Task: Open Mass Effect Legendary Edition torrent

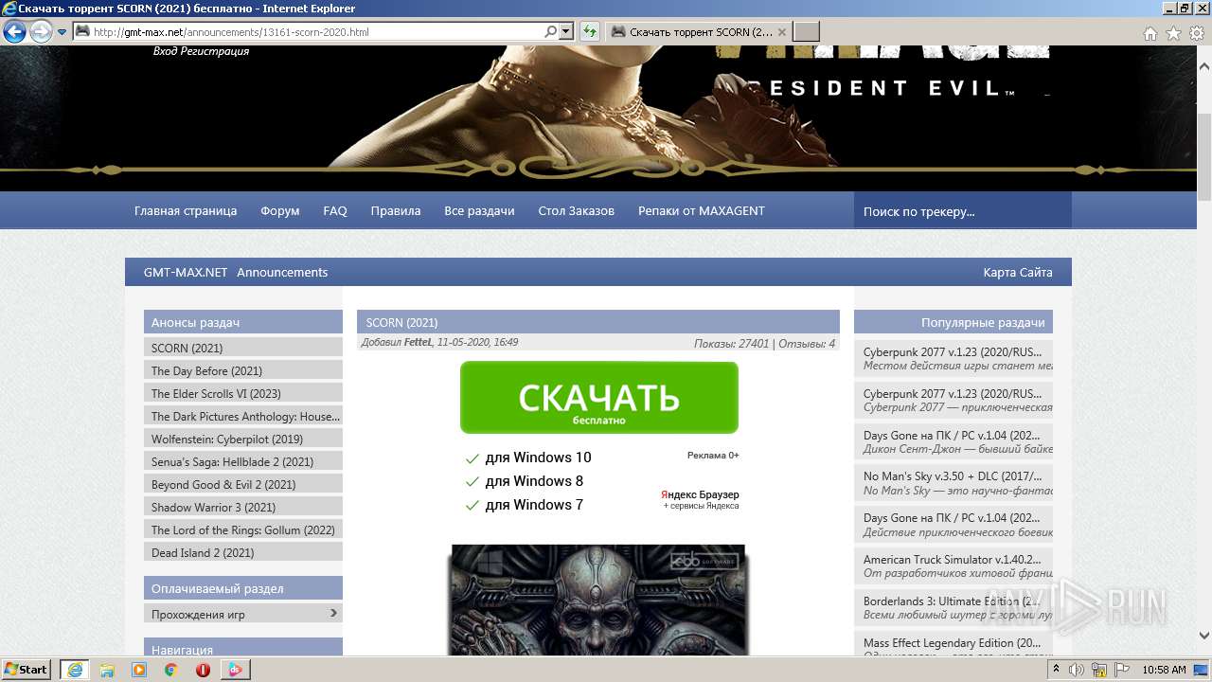Action: [954, 643]
